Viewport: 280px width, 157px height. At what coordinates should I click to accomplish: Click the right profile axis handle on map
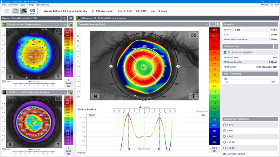tap(178, 66)
